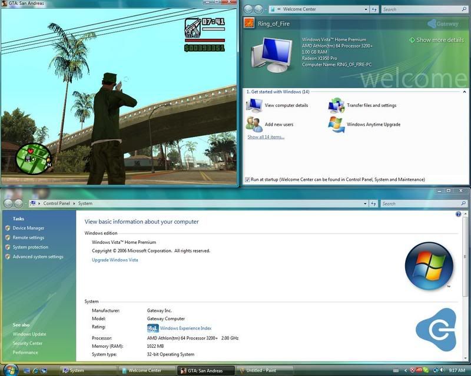The width and height of the screenshot is (471, 376).
Task: Click the GTA radar minimap
Action: (x=33, y=159)
